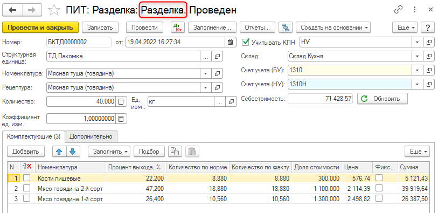The width and height of the screenshot is (438, 213).
Task: Copy rows using the copy icon
Action: click(x=175, y=152)
